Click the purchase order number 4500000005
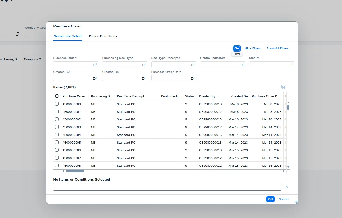Image resolution: width=342 pixels, height=218 pixels. point(72,142)
